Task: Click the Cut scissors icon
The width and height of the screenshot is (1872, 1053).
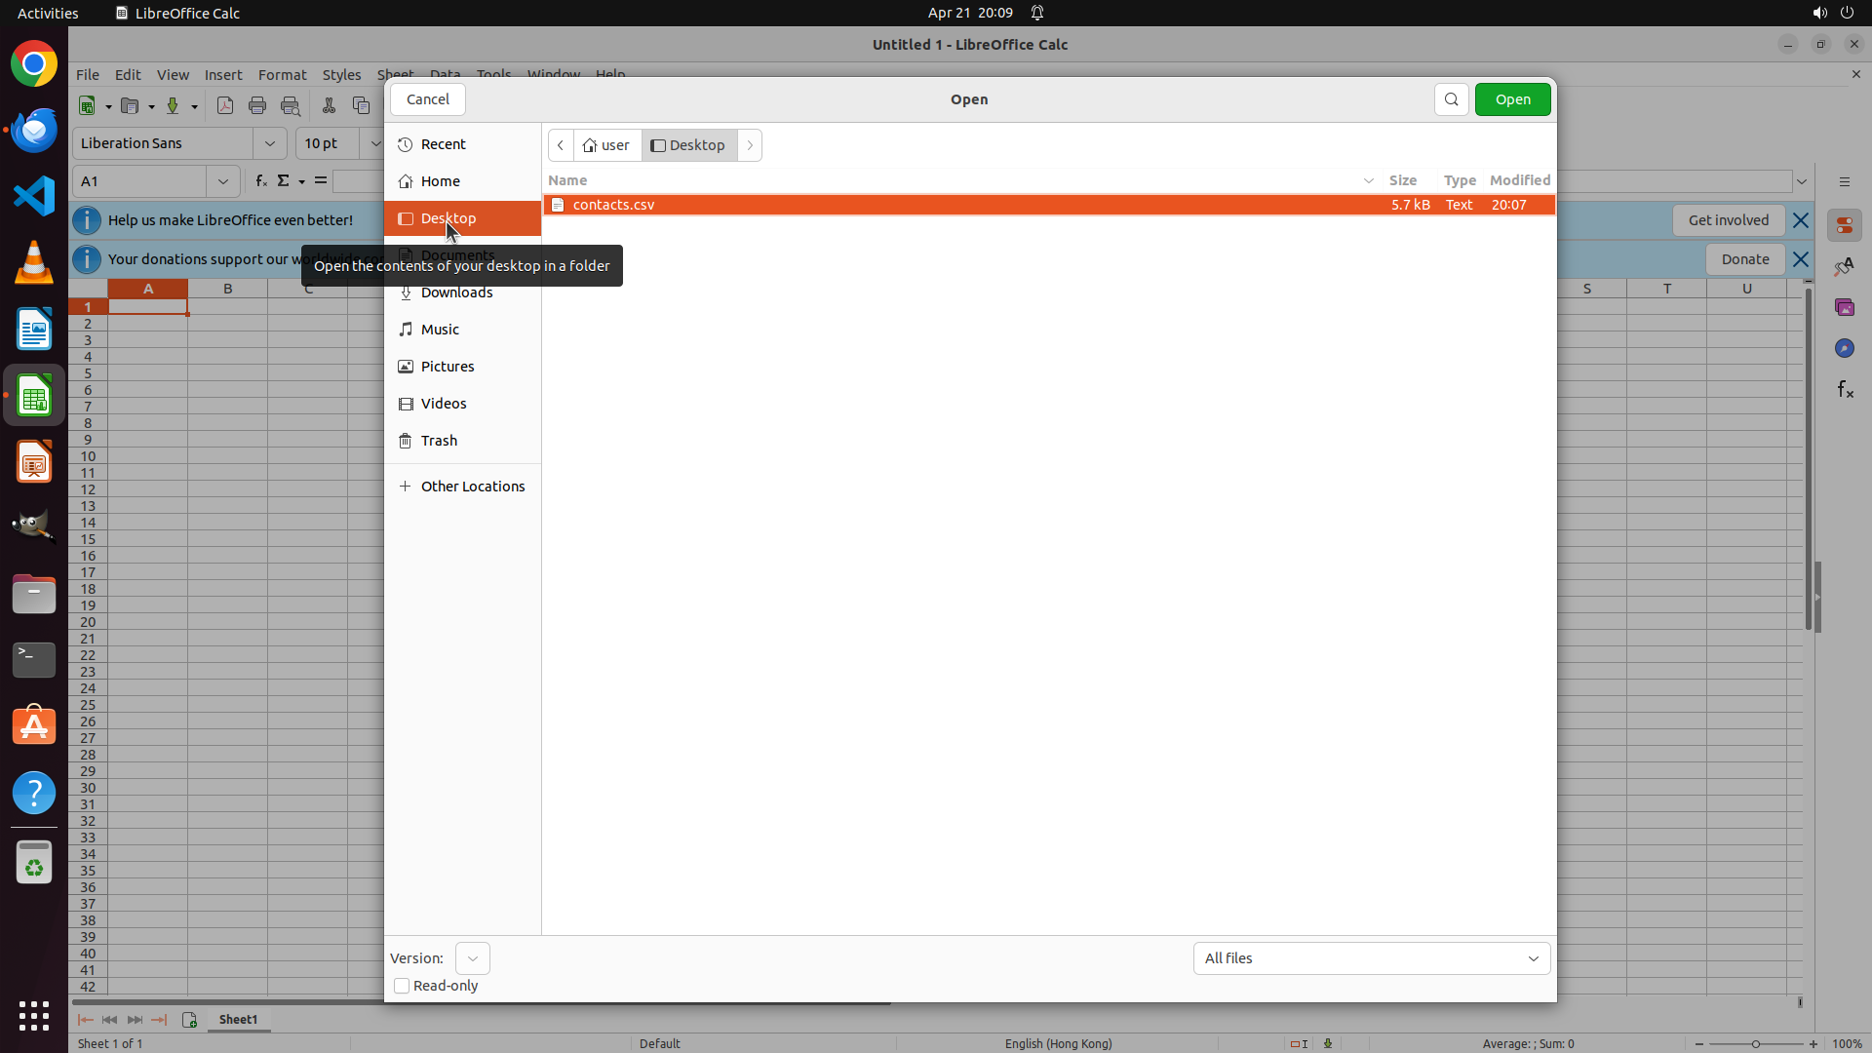Action: click(329, 105)
